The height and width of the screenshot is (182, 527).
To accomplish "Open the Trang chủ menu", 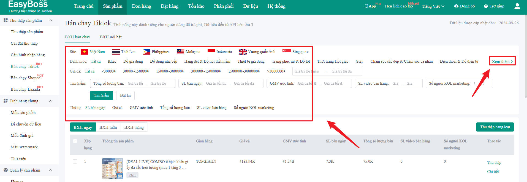I will [x=84, y=6].
